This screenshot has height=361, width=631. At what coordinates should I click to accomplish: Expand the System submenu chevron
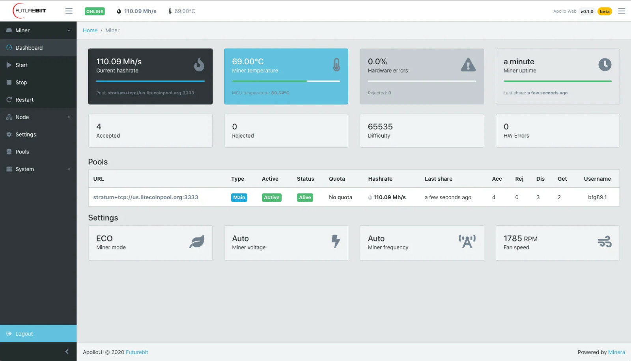tap(69, 169)
